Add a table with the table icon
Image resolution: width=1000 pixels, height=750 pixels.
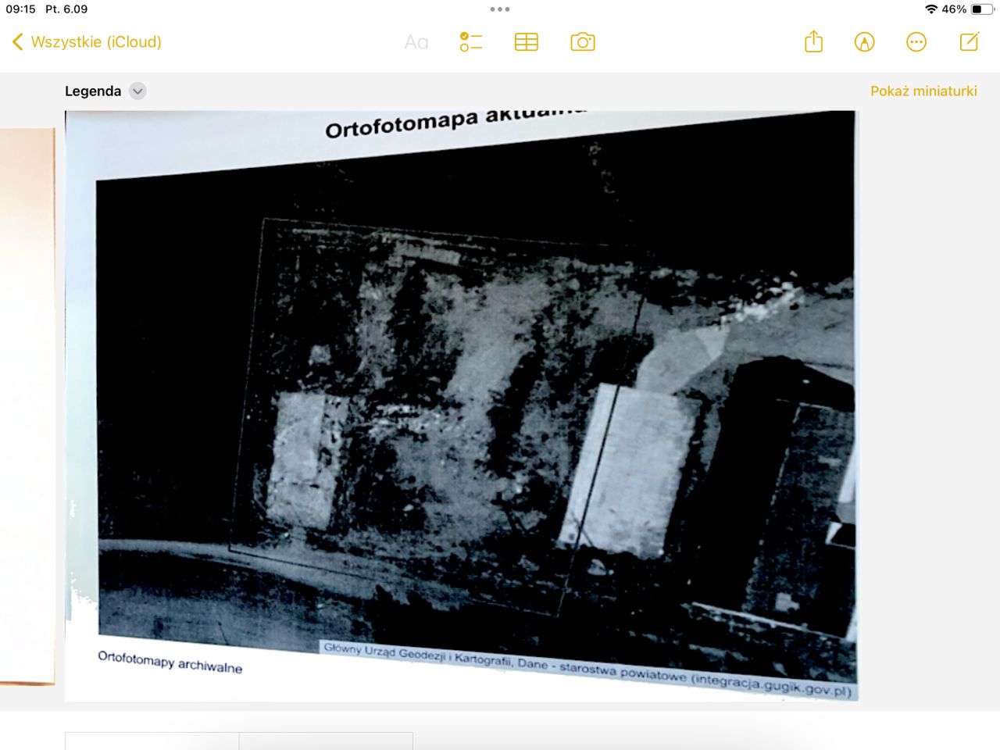click(527, 42)
